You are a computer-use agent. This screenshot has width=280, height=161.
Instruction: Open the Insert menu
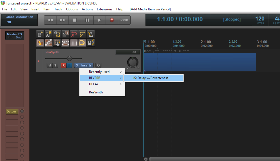35,9
